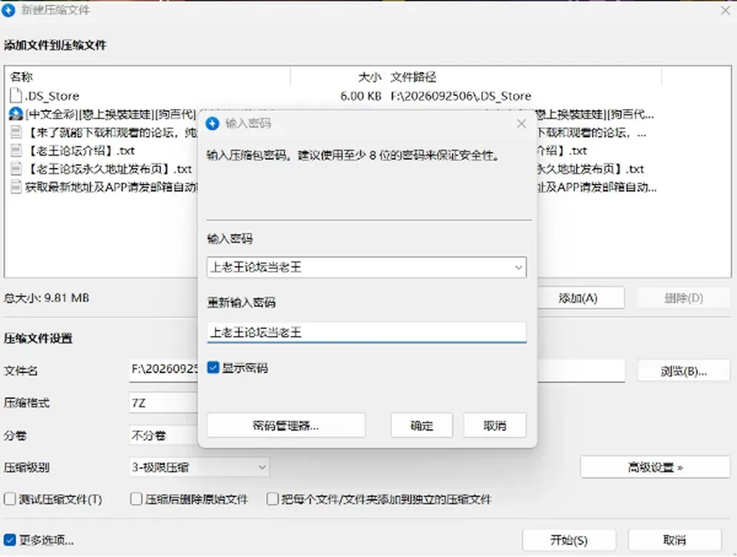Sort the file list by 名称 column
Viewport: 737px width, 557px height.
pyautogui.click(x=147, y=77)
